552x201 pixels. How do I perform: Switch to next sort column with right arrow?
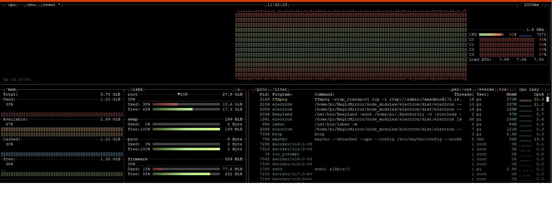[543, 90]
